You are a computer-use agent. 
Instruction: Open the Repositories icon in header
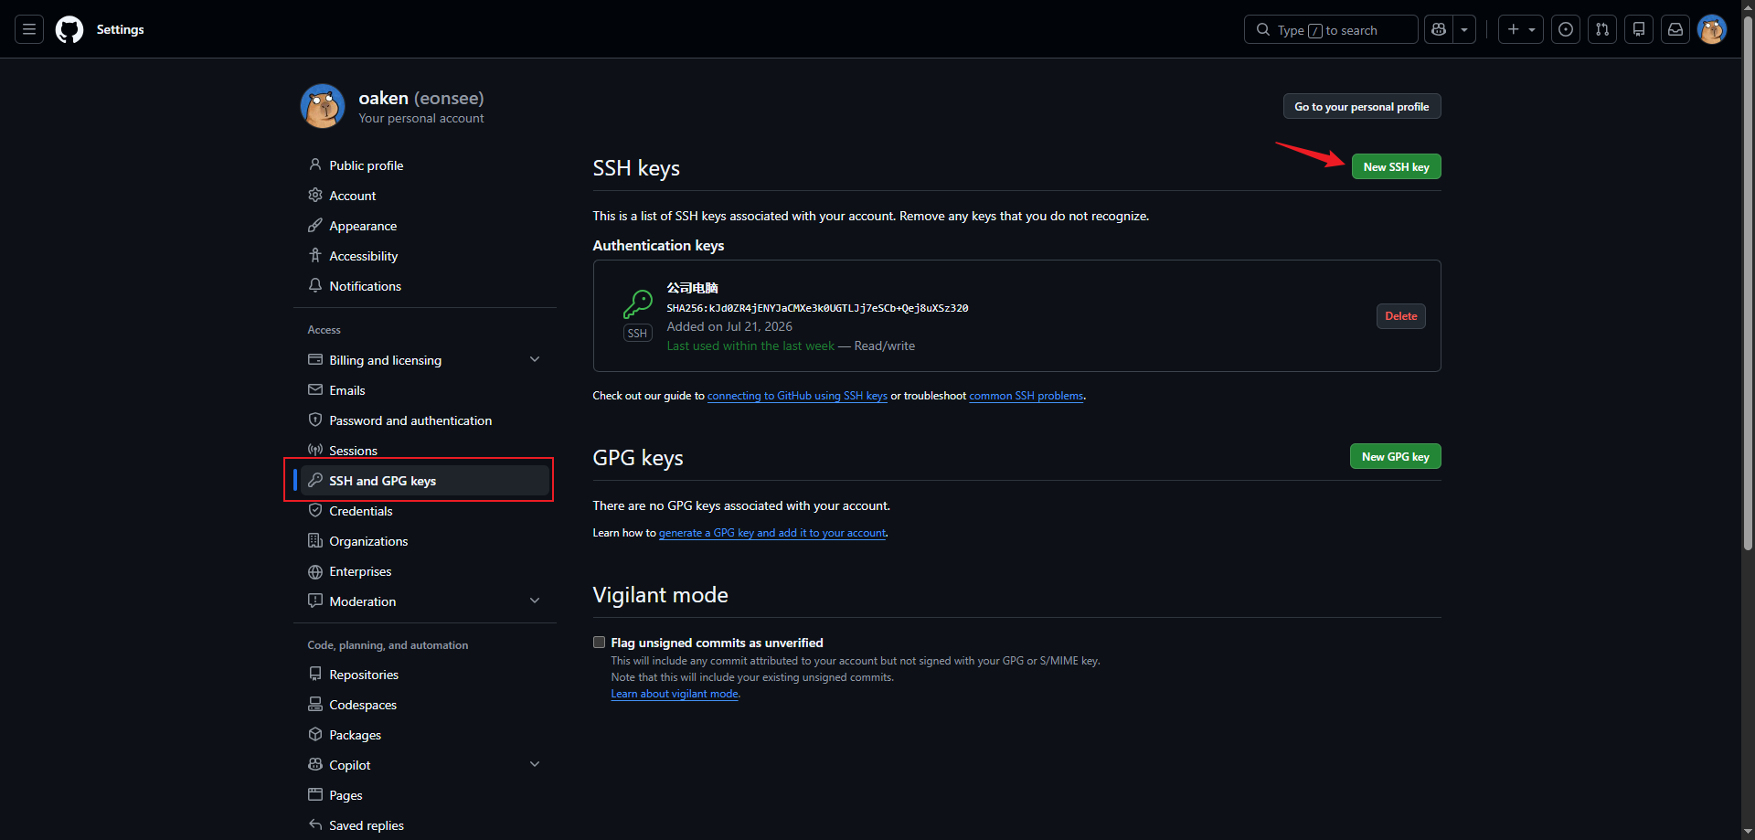pos(1639,29)
